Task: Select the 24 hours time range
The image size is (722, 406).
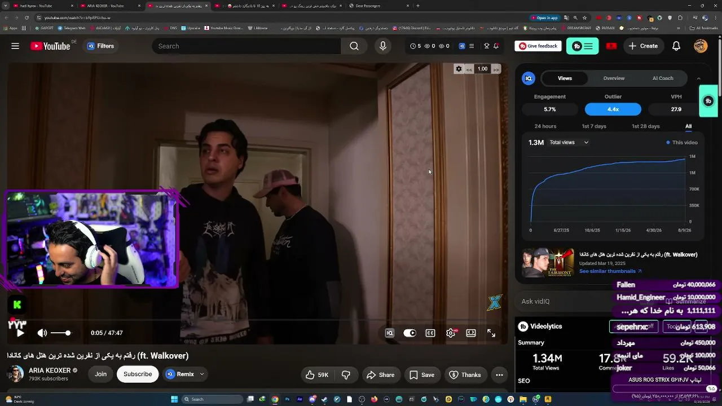Action: pos(545,126)
